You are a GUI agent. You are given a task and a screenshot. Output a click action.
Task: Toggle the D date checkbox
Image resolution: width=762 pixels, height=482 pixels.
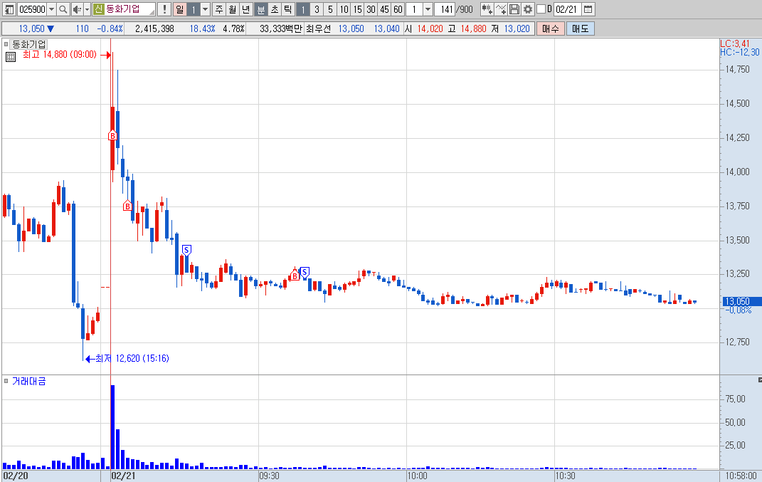click(541, 9)
